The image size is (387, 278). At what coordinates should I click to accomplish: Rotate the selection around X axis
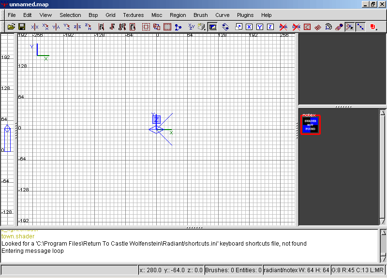(45, 27)
